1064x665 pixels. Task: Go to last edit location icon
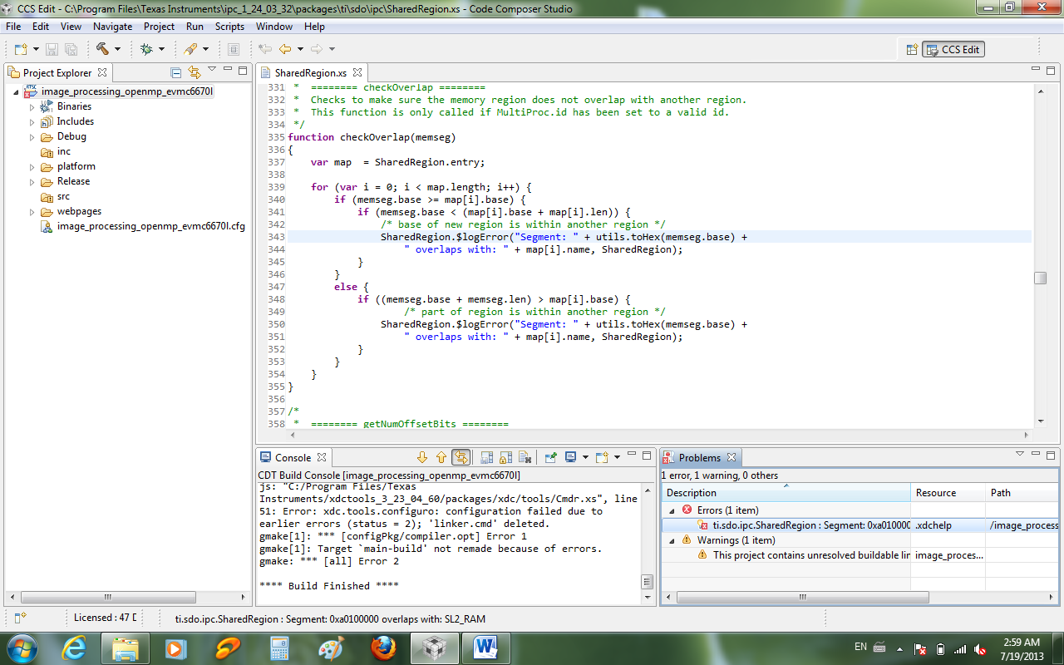click(x=265, y=50)
